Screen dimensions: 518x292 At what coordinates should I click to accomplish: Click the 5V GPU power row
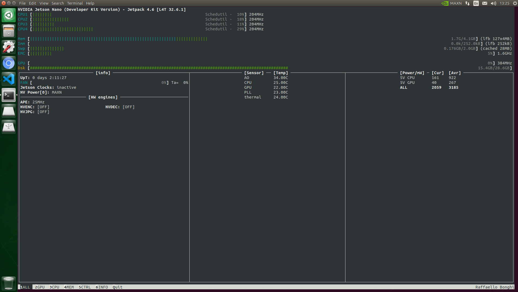(428, 83)
